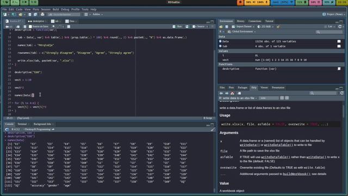Switch to the Packages tab

243,88
